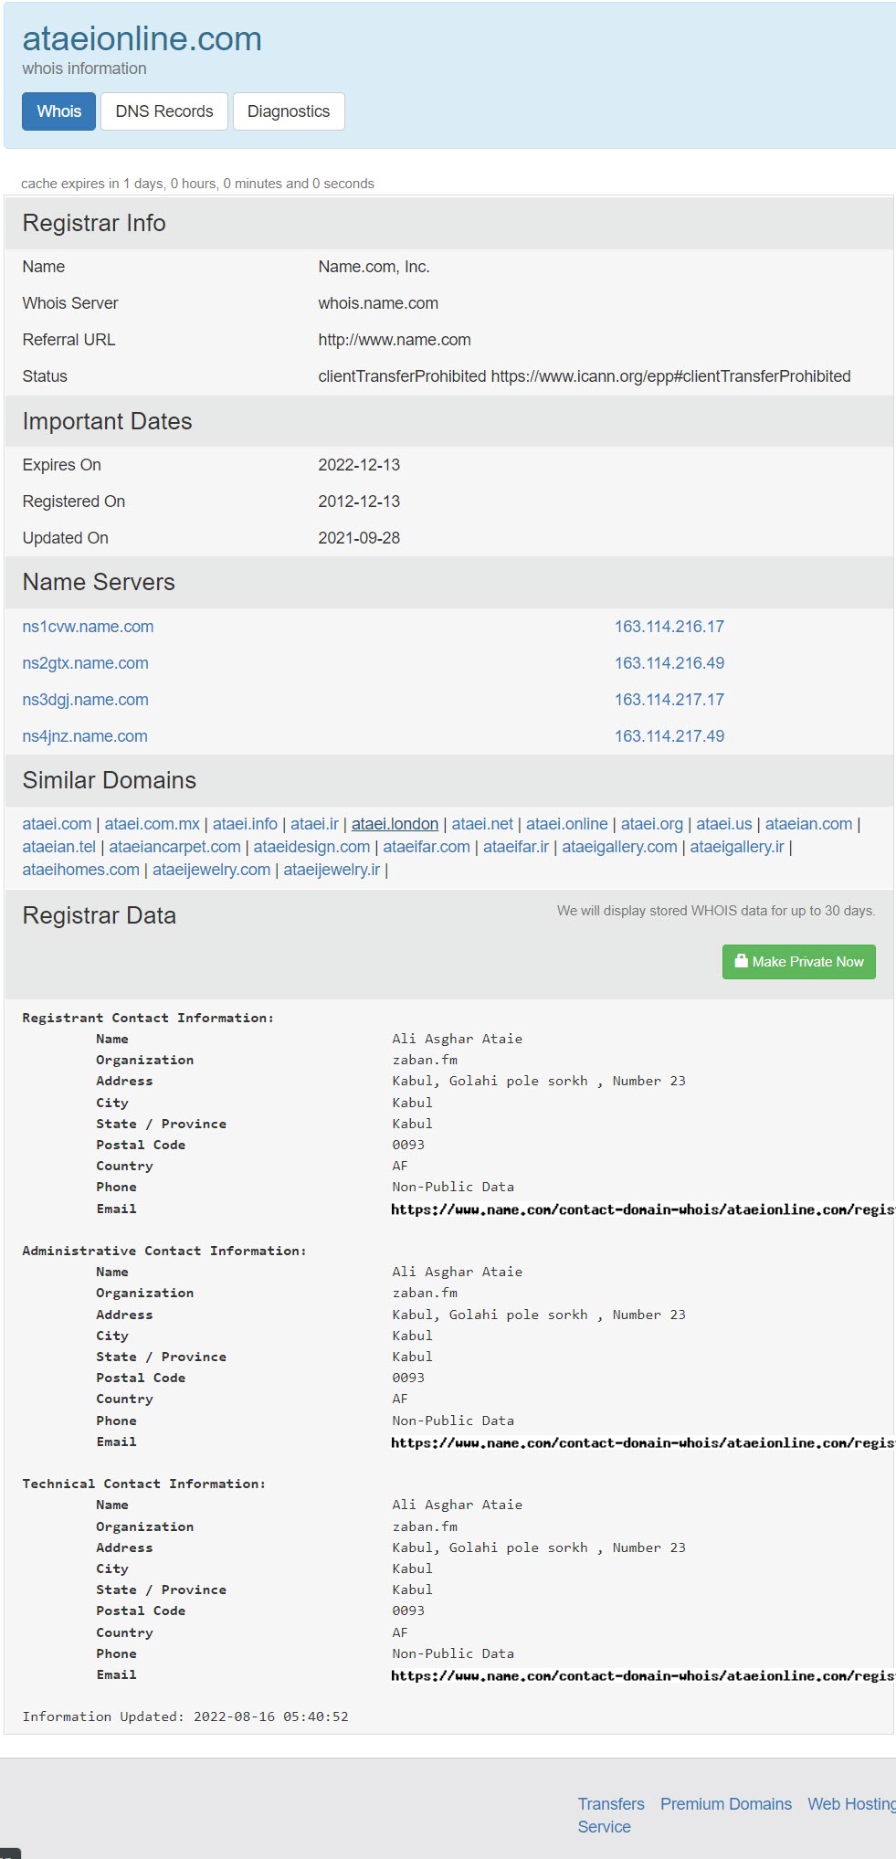Open similar domain ataei.us

724,824
